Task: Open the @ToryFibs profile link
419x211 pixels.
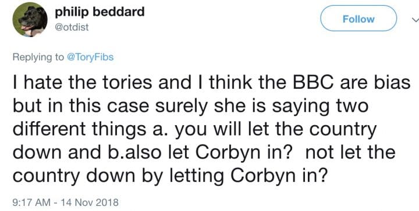Action: pyautogui.click(x=90, y=57)
